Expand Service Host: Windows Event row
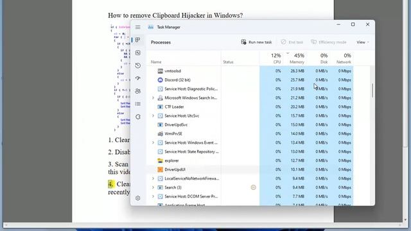The width and height of the screenshot is (411, 231). [153, 142]
